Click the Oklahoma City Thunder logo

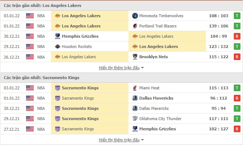click(135, 119)
